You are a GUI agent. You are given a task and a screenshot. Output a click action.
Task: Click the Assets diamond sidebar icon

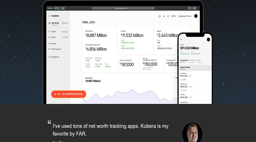click(x=49, y=32)
